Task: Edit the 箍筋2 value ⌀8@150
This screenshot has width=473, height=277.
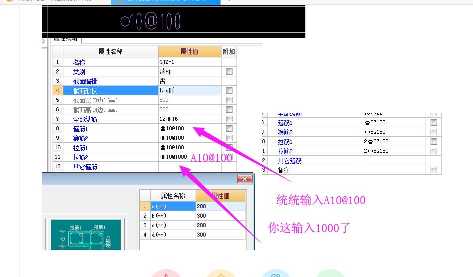Action: [x=394, y=132]
